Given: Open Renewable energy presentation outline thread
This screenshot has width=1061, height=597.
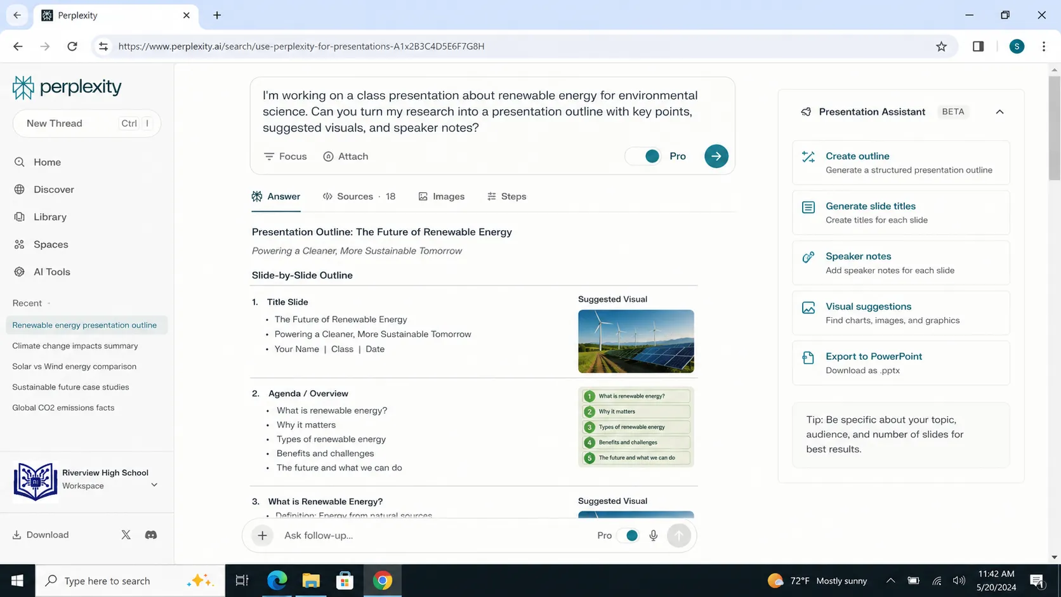Looking at the screenshot, I should pyautogui.click(x=87, y=325).
